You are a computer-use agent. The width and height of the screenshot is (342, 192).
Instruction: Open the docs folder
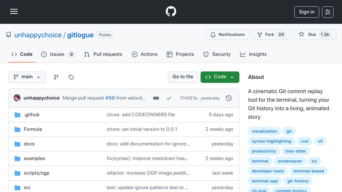coord(29,144)
